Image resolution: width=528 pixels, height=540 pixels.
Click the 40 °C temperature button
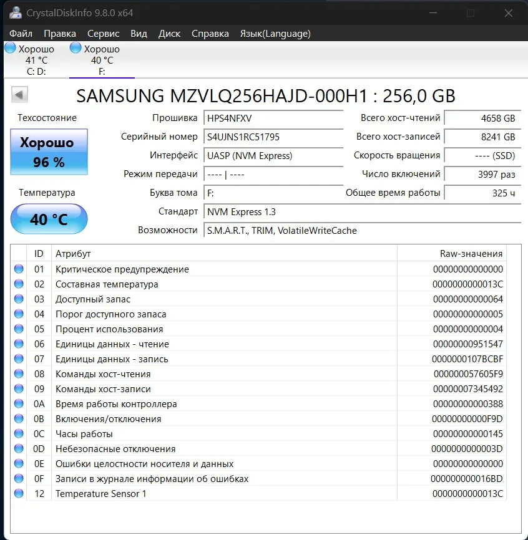click(49, 219)
